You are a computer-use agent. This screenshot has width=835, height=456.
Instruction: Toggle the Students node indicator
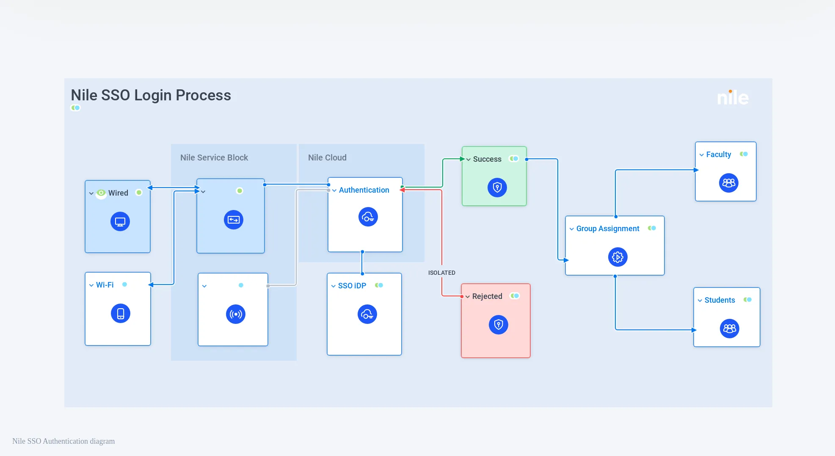pos(748,300)
